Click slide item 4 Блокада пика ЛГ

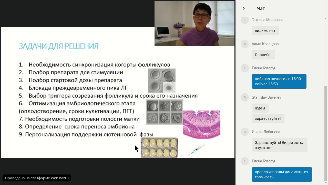point(73,88)
